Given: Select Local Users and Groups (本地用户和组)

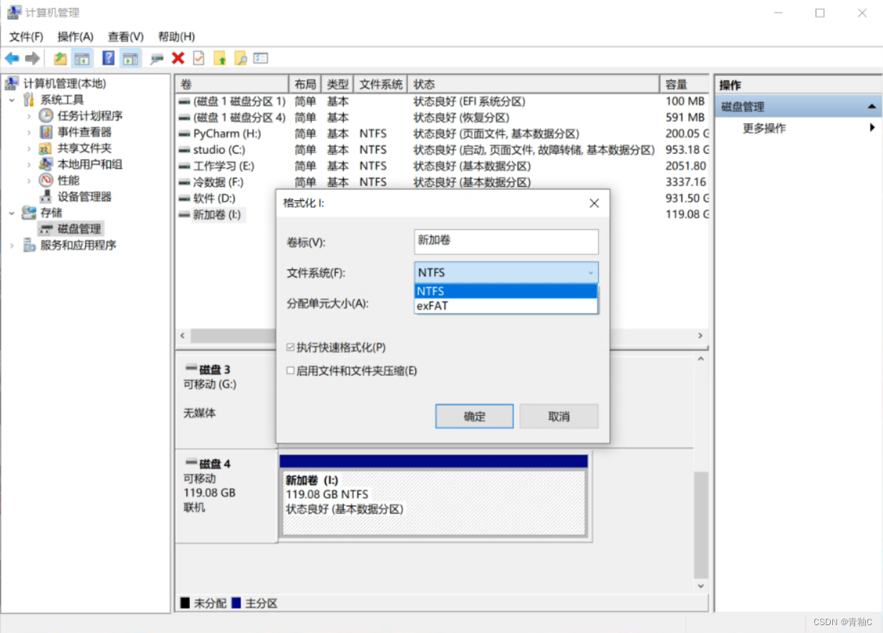Looking at the screenshot, I should pyautogui.click(x=90, y=164).
